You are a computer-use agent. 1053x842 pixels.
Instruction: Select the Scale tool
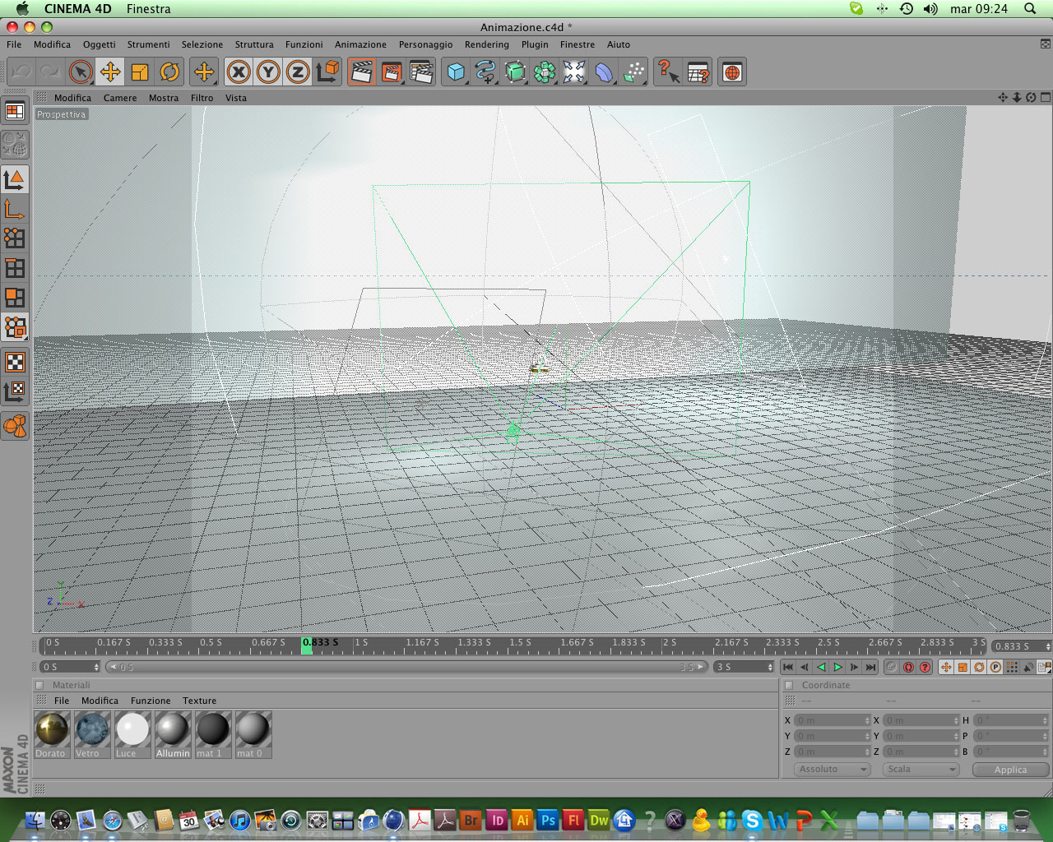[140, 72]
